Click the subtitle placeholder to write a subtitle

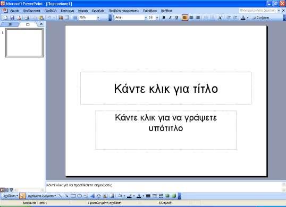(166, 130)
